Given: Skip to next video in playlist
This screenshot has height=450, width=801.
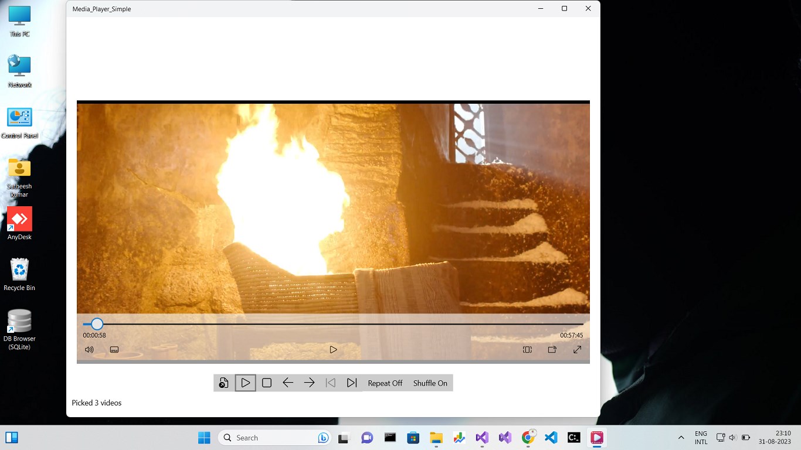Looking at the screenshot, I should click(352, 383).
